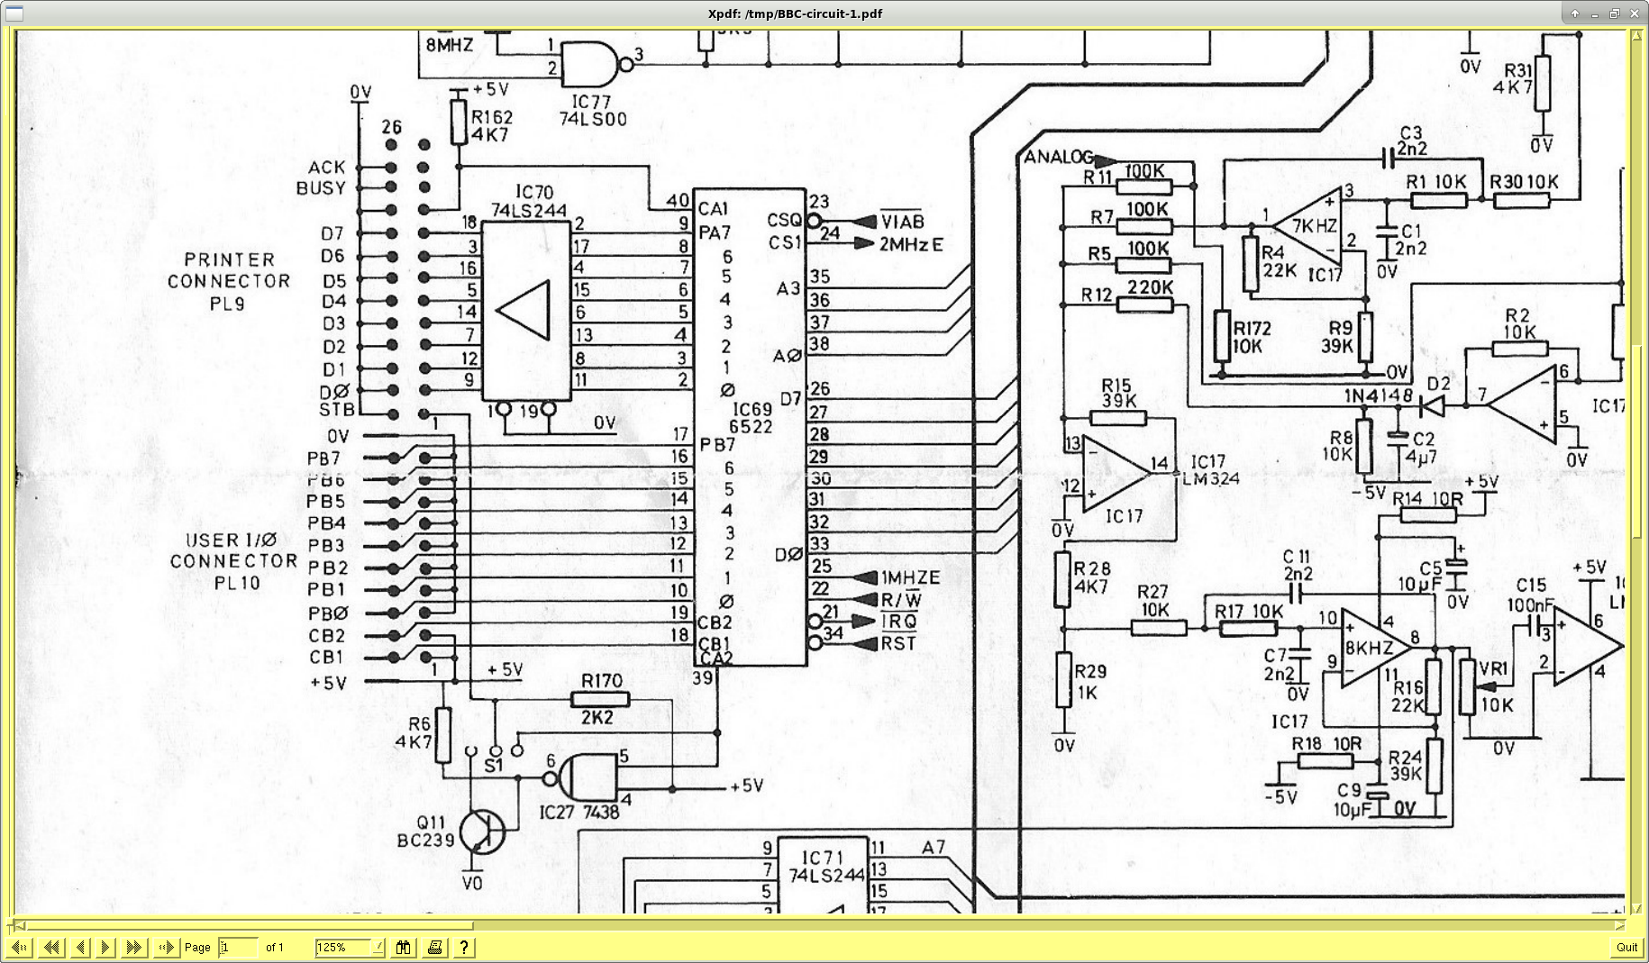Go to the previous page

pyautogui.click(x=80, y=947)
